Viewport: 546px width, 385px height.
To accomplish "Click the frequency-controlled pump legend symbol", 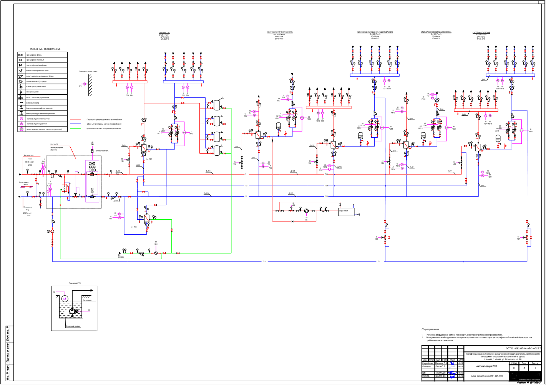I will 20,97.
